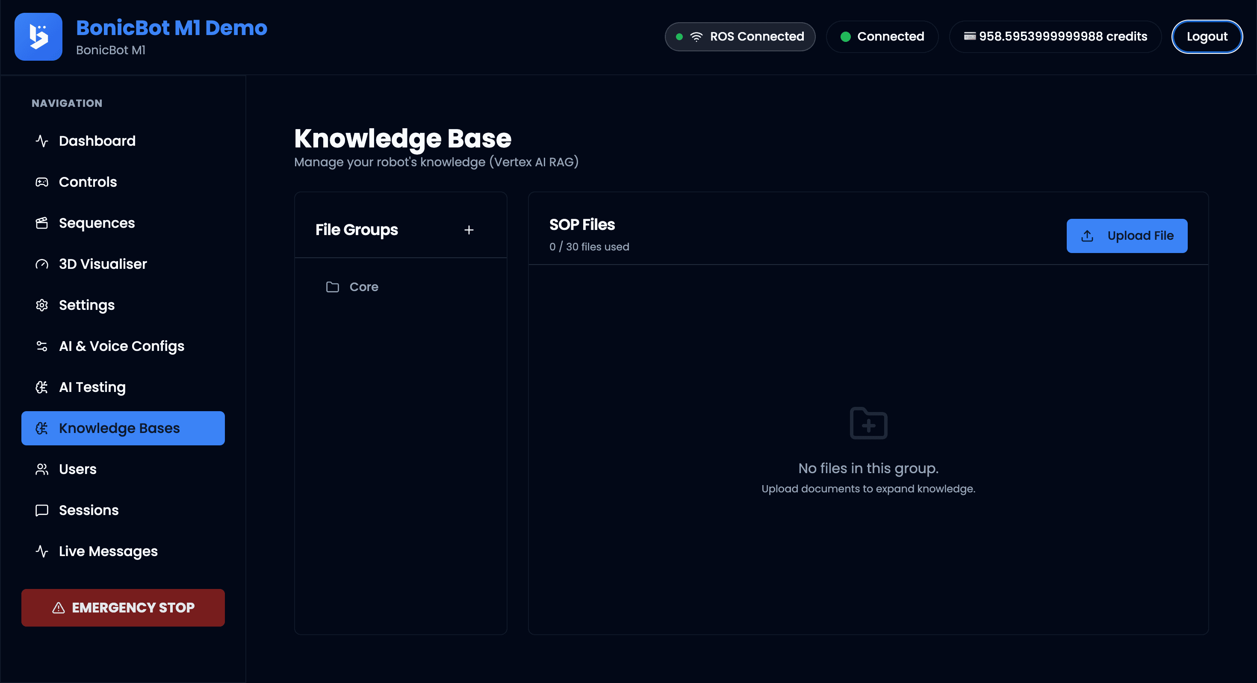Open the 3D Visualiser gauge icon
1257x683 pixels.
(42, 264)
